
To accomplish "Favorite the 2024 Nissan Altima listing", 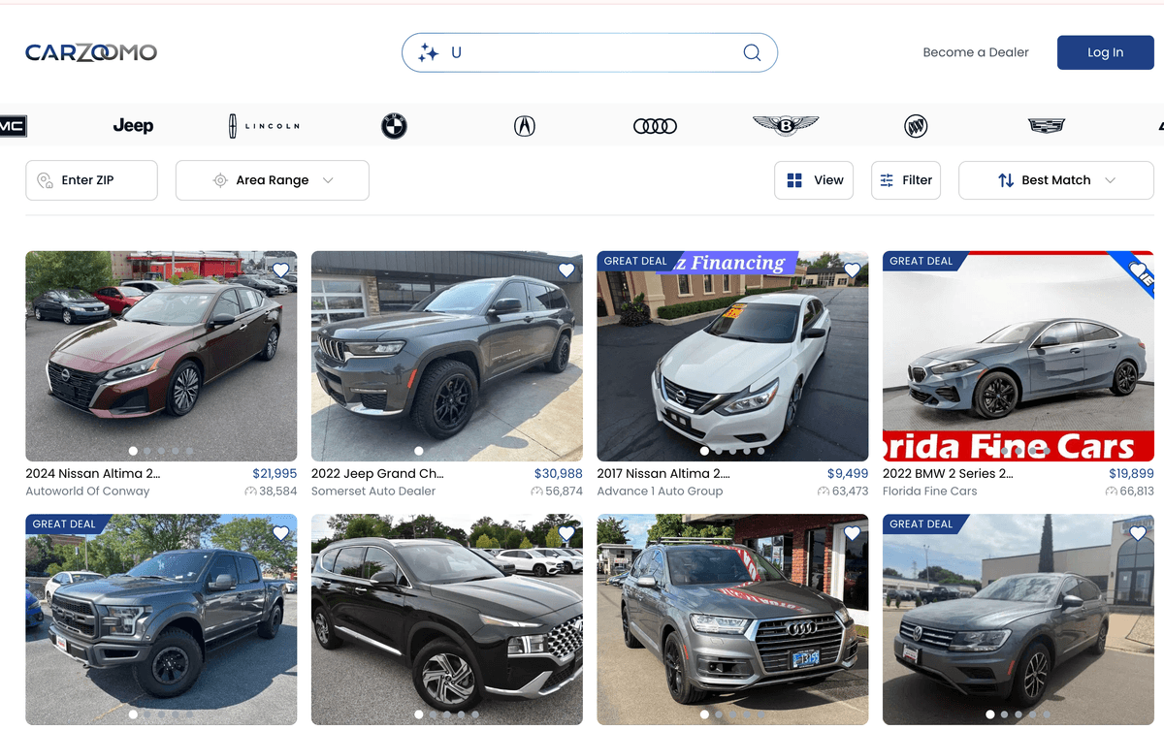I will click(280, 270).
